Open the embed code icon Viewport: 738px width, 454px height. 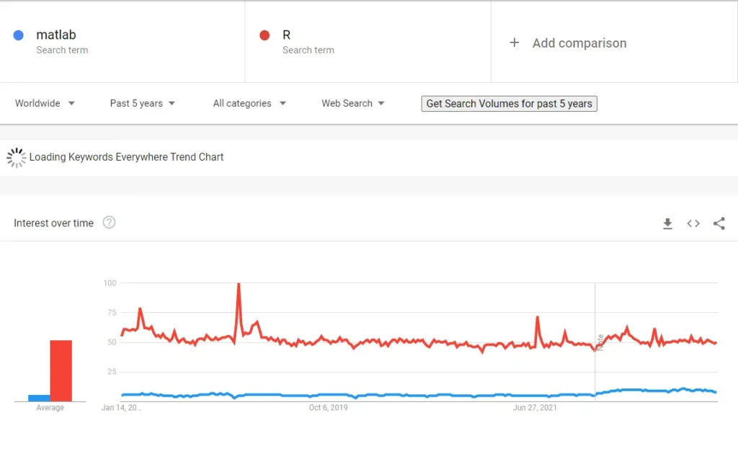pyautogui.click(x=693, y=223)
